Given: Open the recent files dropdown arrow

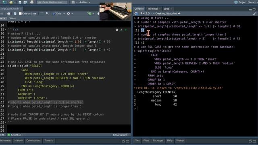Looking at the screenshot, I should [15, 2].
